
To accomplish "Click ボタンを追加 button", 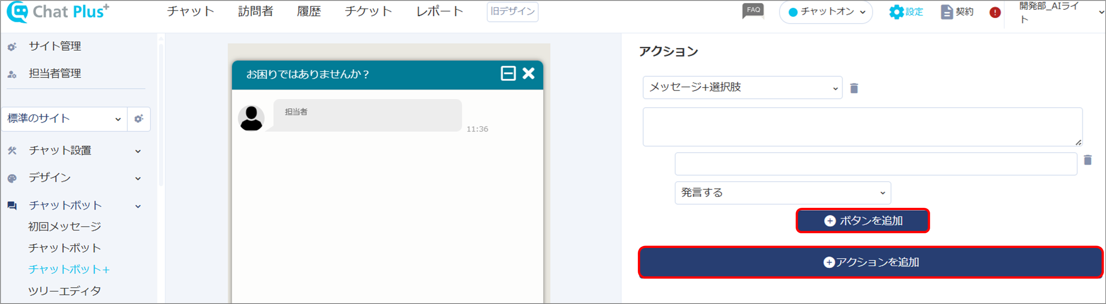I will click(x=862, y=220).
